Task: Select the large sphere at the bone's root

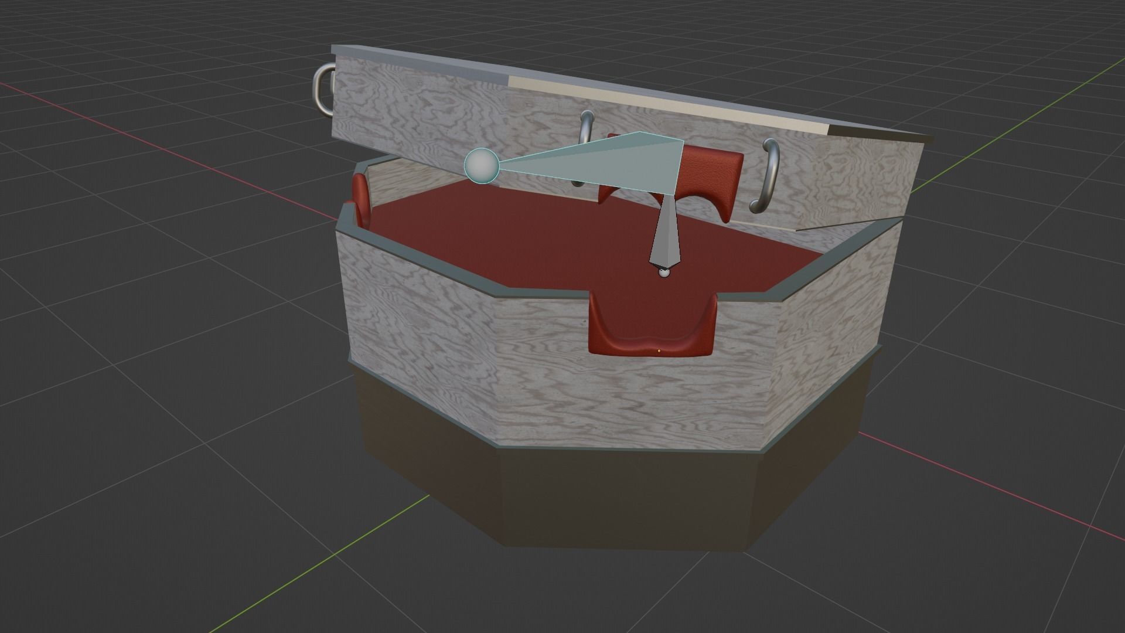Action: click(x=482, y=166)
